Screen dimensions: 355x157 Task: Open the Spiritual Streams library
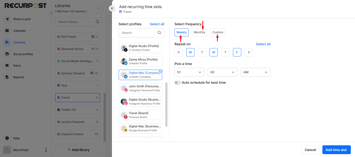pos(77,73)
